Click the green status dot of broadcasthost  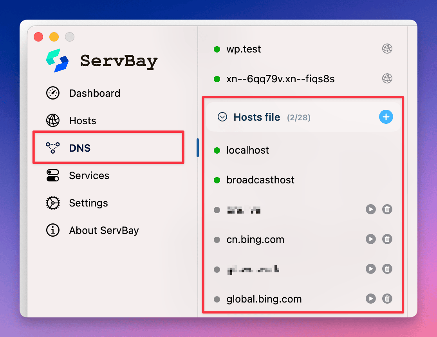pos(217,180)
